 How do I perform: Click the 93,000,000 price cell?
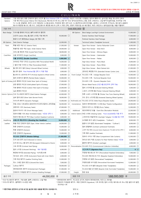click(63, 36)
